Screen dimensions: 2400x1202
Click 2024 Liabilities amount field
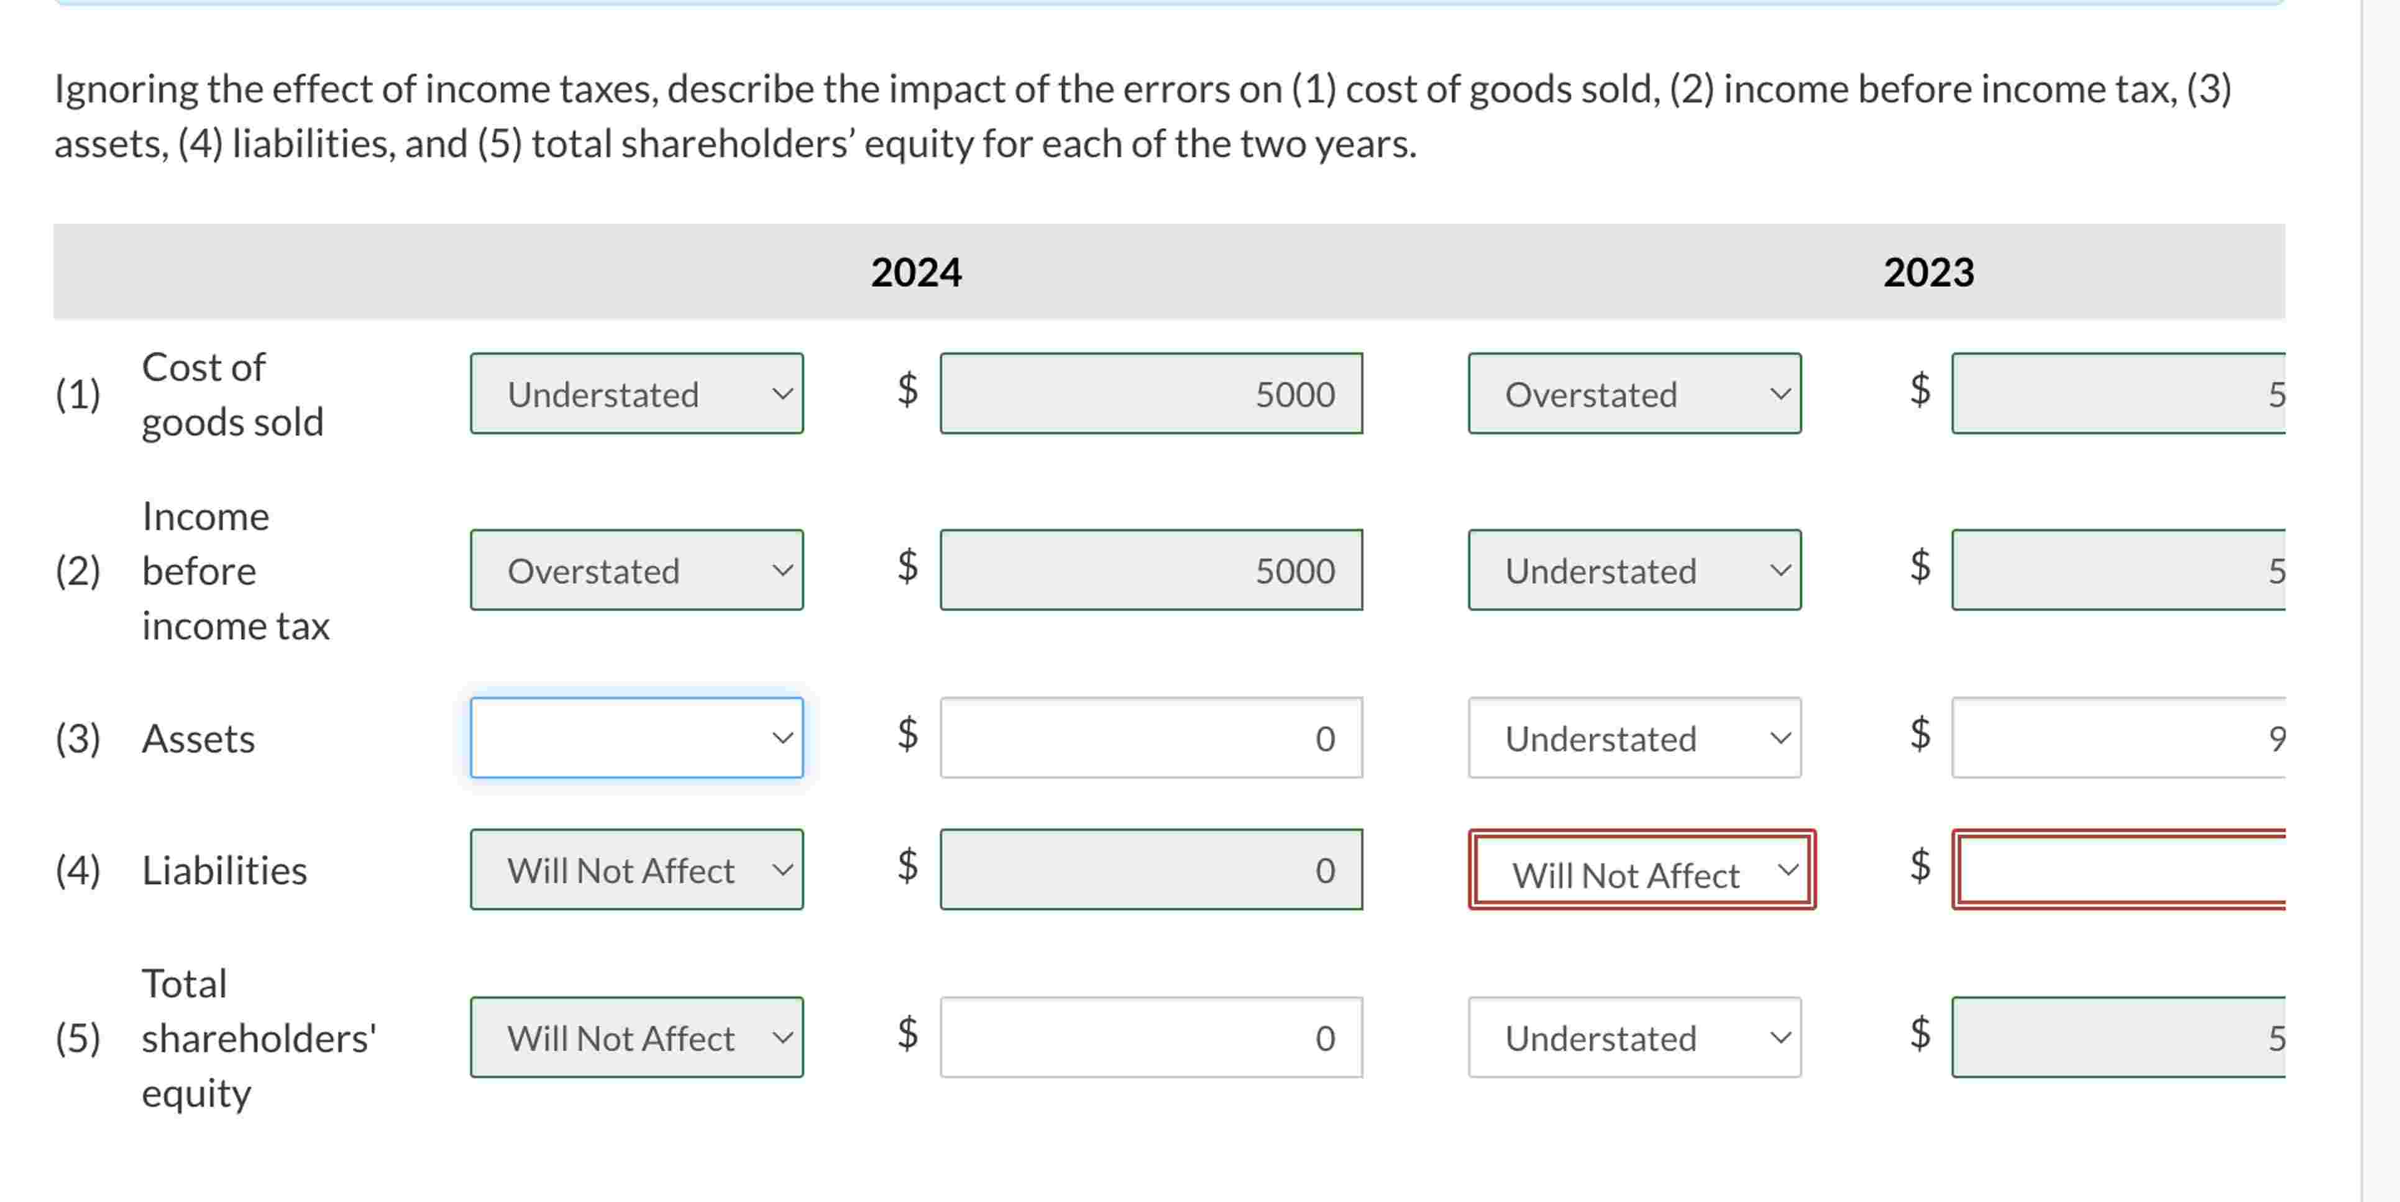coord(1151,869)
